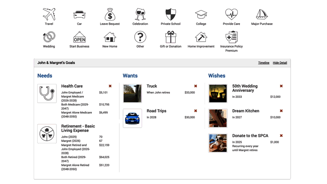Add a Travel goal using the airplane icon

tap(49, 14)
